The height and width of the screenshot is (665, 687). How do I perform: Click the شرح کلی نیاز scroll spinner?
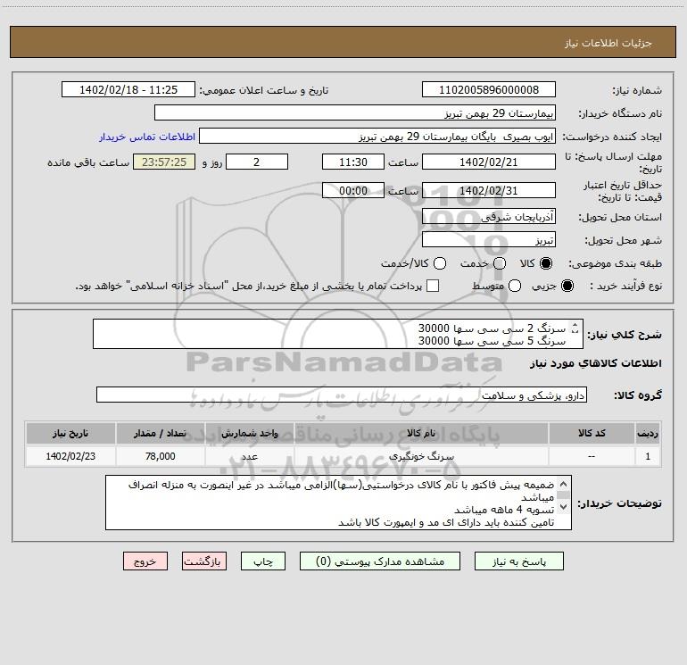pyautogui.click(x=575, y=328)
